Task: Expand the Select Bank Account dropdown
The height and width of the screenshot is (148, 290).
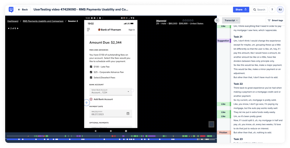Action: (x=128, y=91)
